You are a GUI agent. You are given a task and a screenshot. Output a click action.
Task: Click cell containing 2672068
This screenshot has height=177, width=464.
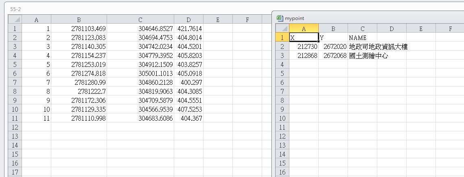[x=333, y=56]
